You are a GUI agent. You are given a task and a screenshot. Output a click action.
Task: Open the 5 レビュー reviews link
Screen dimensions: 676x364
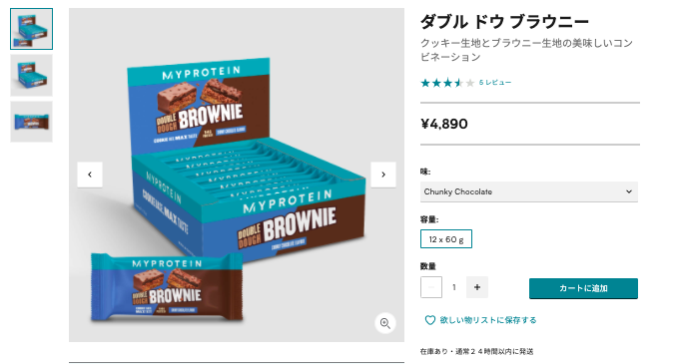(x=495, y=83)
